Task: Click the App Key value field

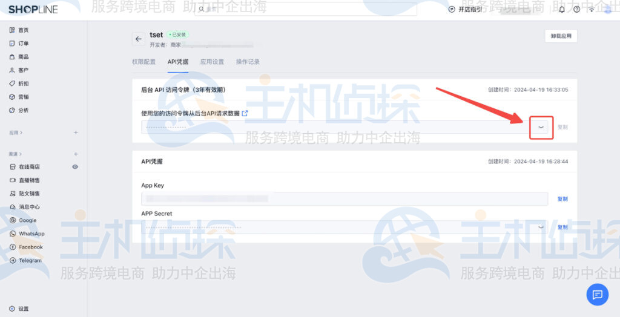Action: tap(345, 199)
